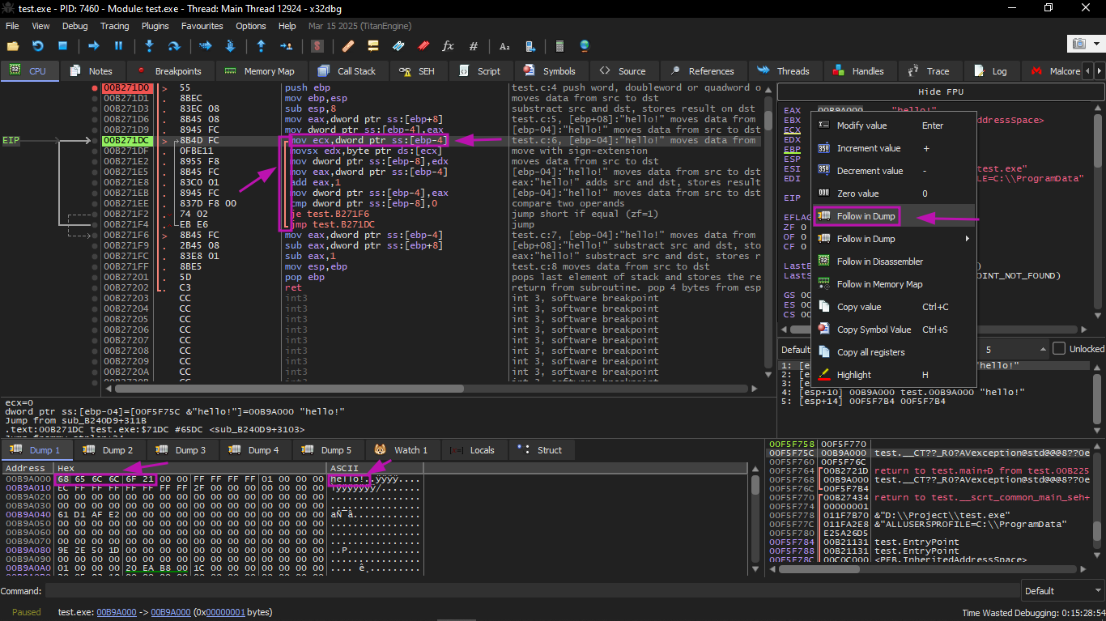Expand the second Follow in Dump submenu
The width and height of the screenshot is (1106, 621).
coord(863,238)
